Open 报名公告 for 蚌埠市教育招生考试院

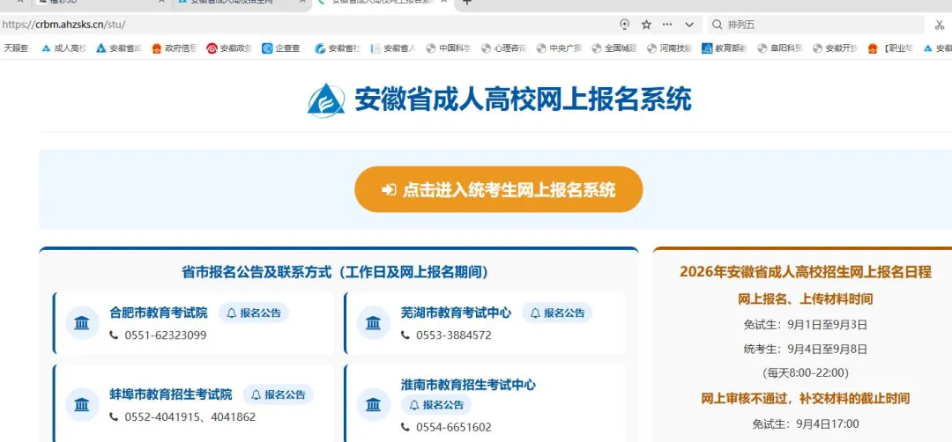pos(279,394)
